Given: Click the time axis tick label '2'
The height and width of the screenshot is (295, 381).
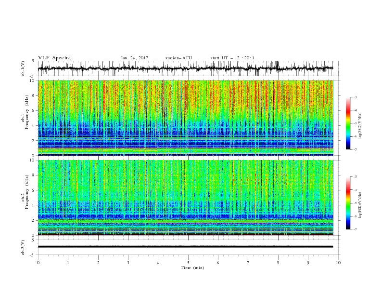Looking at the screenshot, I should pyautogui.click(x=98, y=263).
